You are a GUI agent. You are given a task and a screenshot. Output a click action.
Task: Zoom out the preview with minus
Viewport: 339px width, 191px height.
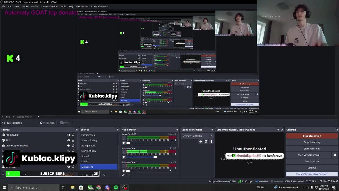click(2, 117)
